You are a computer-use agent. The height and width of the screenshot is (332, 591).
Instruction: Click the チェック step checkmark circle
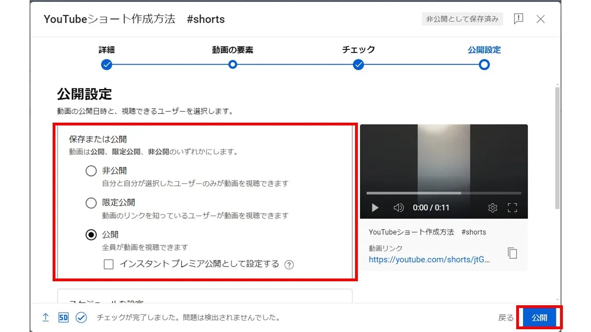coord(358,65)
